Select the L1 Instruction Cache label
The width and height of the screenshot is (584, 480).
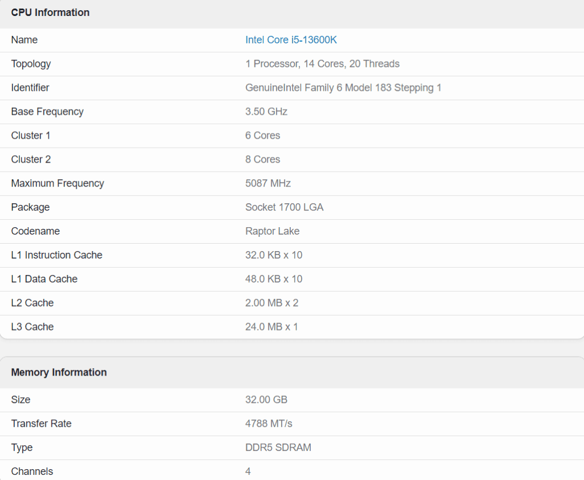point(56,256)
